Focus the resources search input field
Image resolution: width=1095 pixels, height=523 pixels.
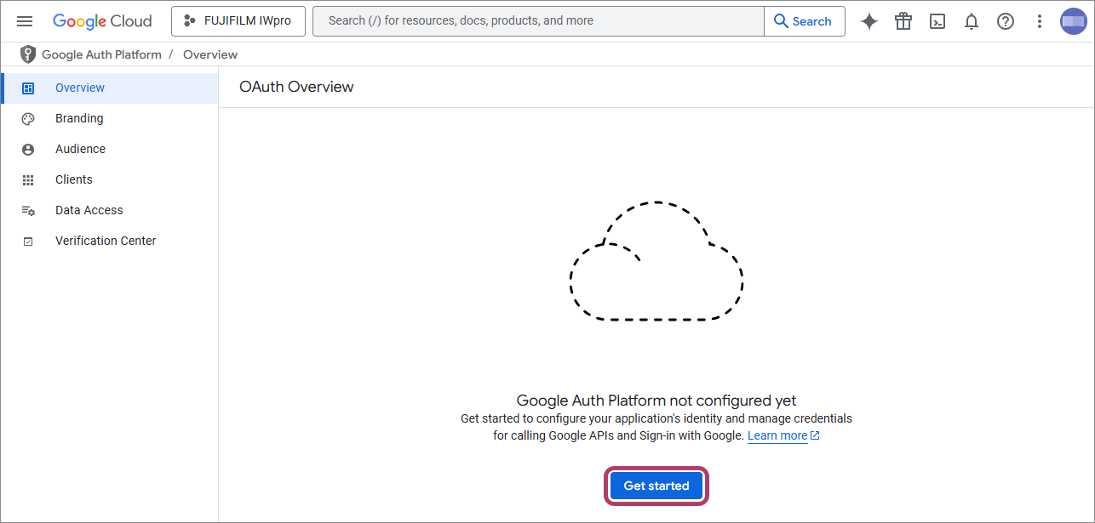tap(536, 21)
